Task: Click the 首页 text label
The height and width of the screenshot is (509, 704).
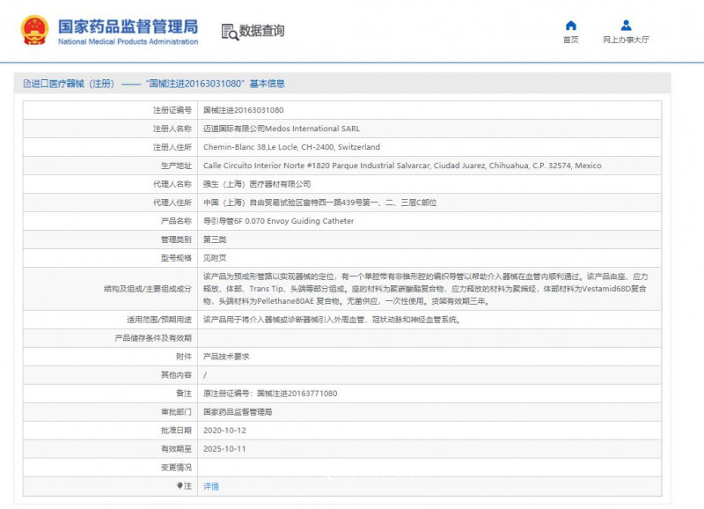Action: click(x=571, y=38)
